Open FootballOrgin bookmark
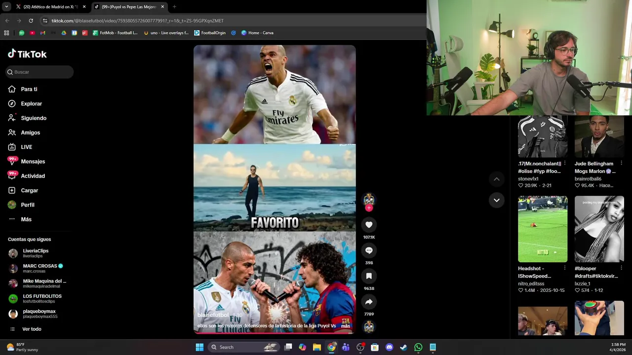Screen dimensions: 632x355 coord(210,33)
